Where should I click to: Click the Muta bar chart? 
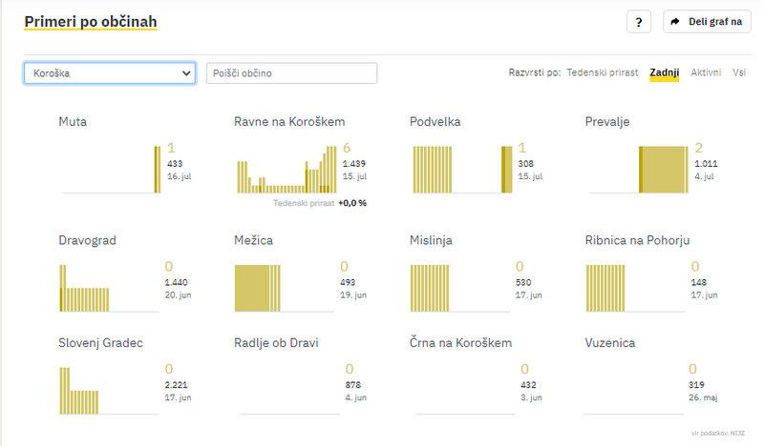pyautogui.click(x=111, y=169)
